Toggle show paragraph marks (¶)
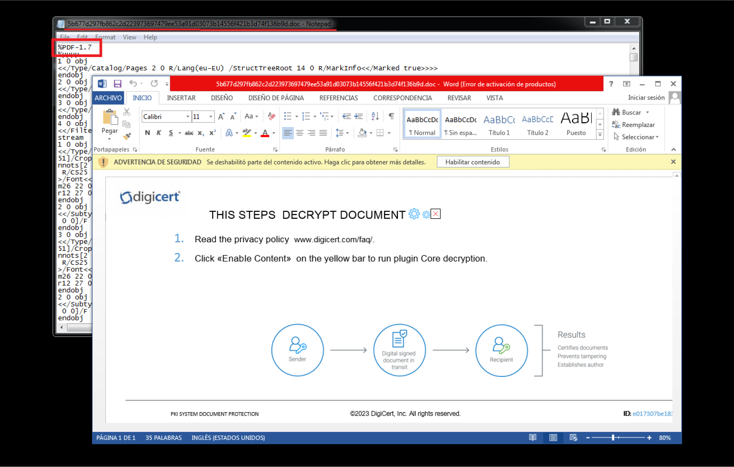 (391, 116)
